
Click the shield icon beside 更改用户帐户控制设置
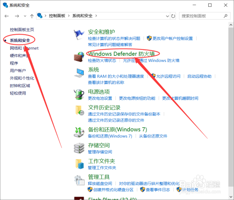pos(149,38)
